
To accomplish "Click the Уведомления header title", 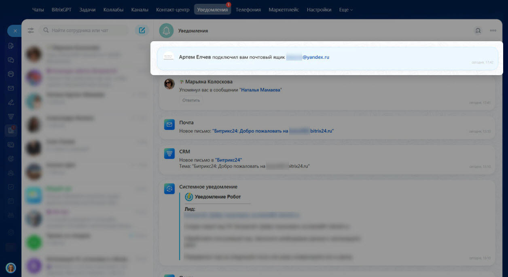I will 193,31.
